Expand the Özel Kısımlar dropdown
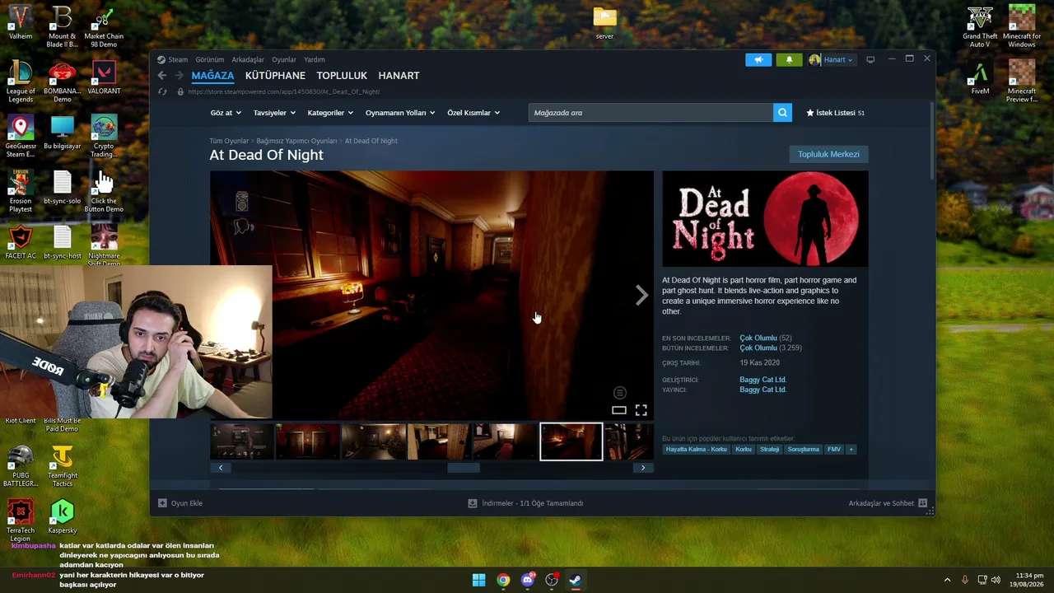Image resolution: width=1054 pixels, height=593 pixels. (x=473, y=113)
